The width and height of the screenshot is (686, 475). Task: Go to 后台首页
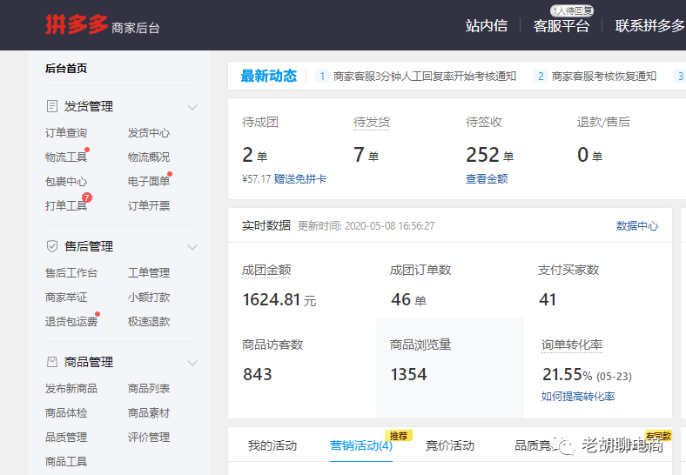click(66, 68)
